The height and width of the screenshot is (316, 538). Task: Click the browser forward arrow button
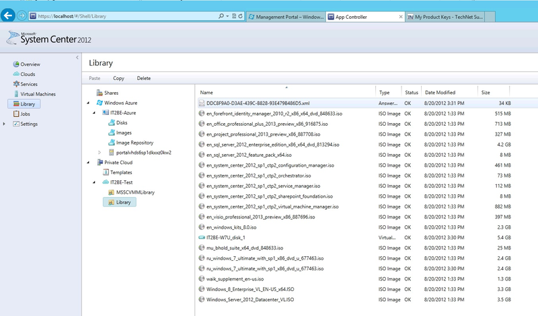22,15
